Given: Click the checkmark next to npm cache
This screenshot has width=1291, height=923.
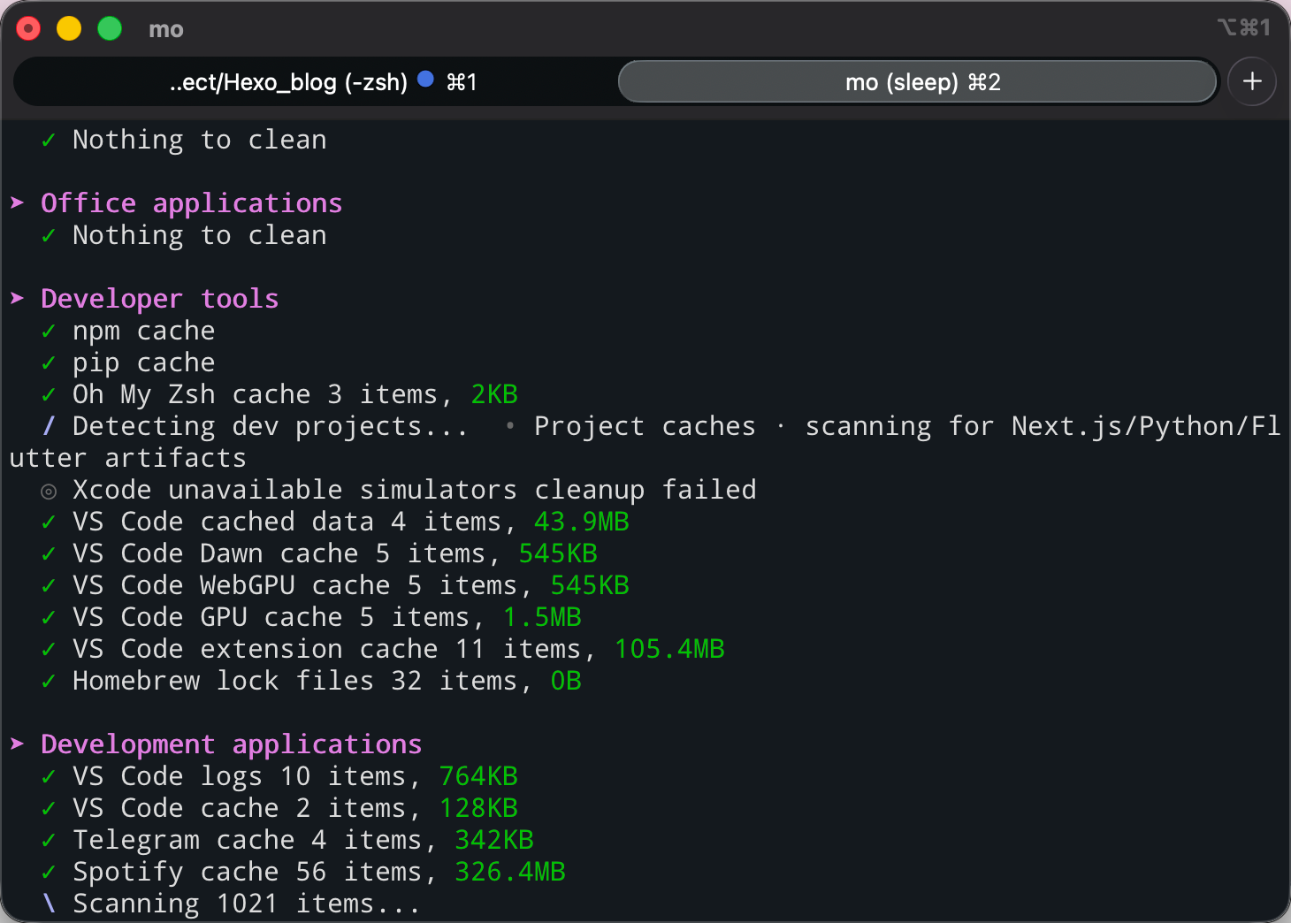Looking at the screenshot, I should click(x=49, y=332).
